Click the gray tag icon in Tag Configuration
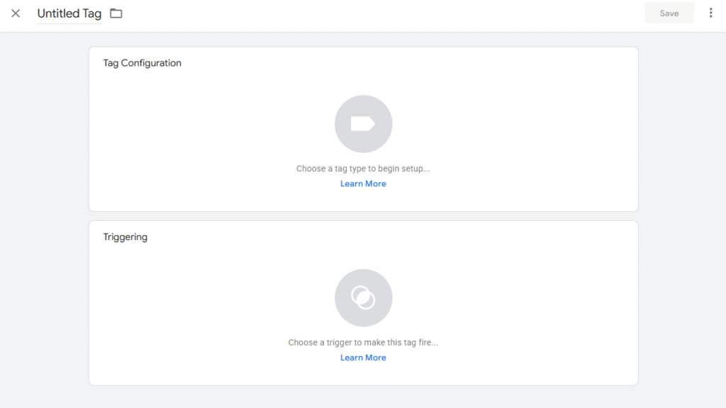Screen dimensions: 726x408 tap(363, 124)
